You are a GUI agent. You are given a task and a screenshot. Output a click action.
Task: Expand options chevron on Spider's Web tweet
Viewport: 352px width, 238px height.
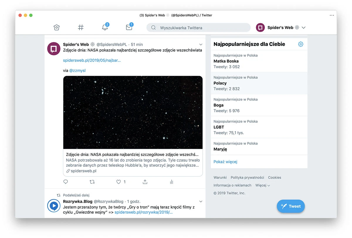coord(201,45)
